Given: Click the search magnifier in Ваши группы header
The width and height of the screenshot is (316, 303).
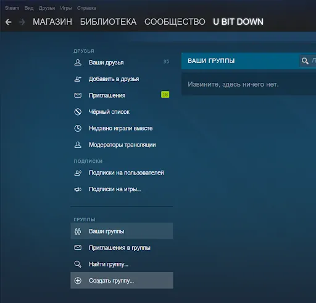Looking at the screenshot, I should pyautogui.click(x=305, y=61).
